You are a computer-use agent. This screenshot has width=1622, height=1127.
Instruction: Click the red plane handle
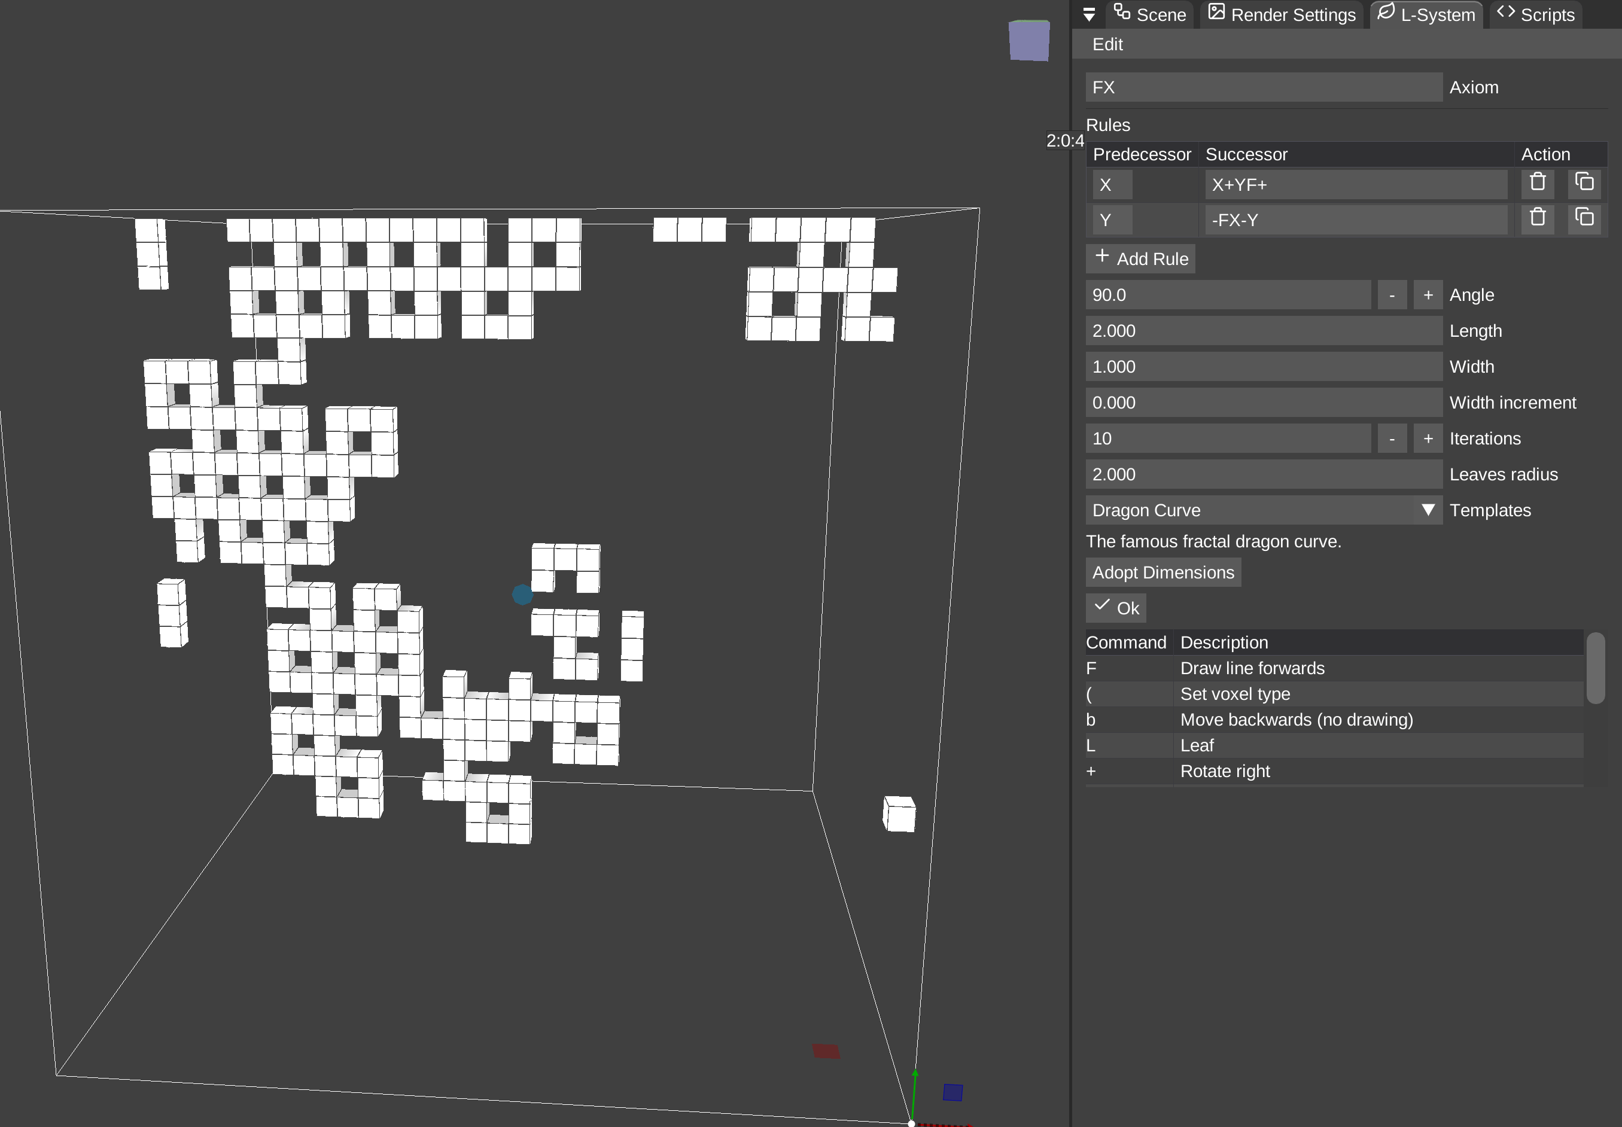click(x=826, y=1052)
